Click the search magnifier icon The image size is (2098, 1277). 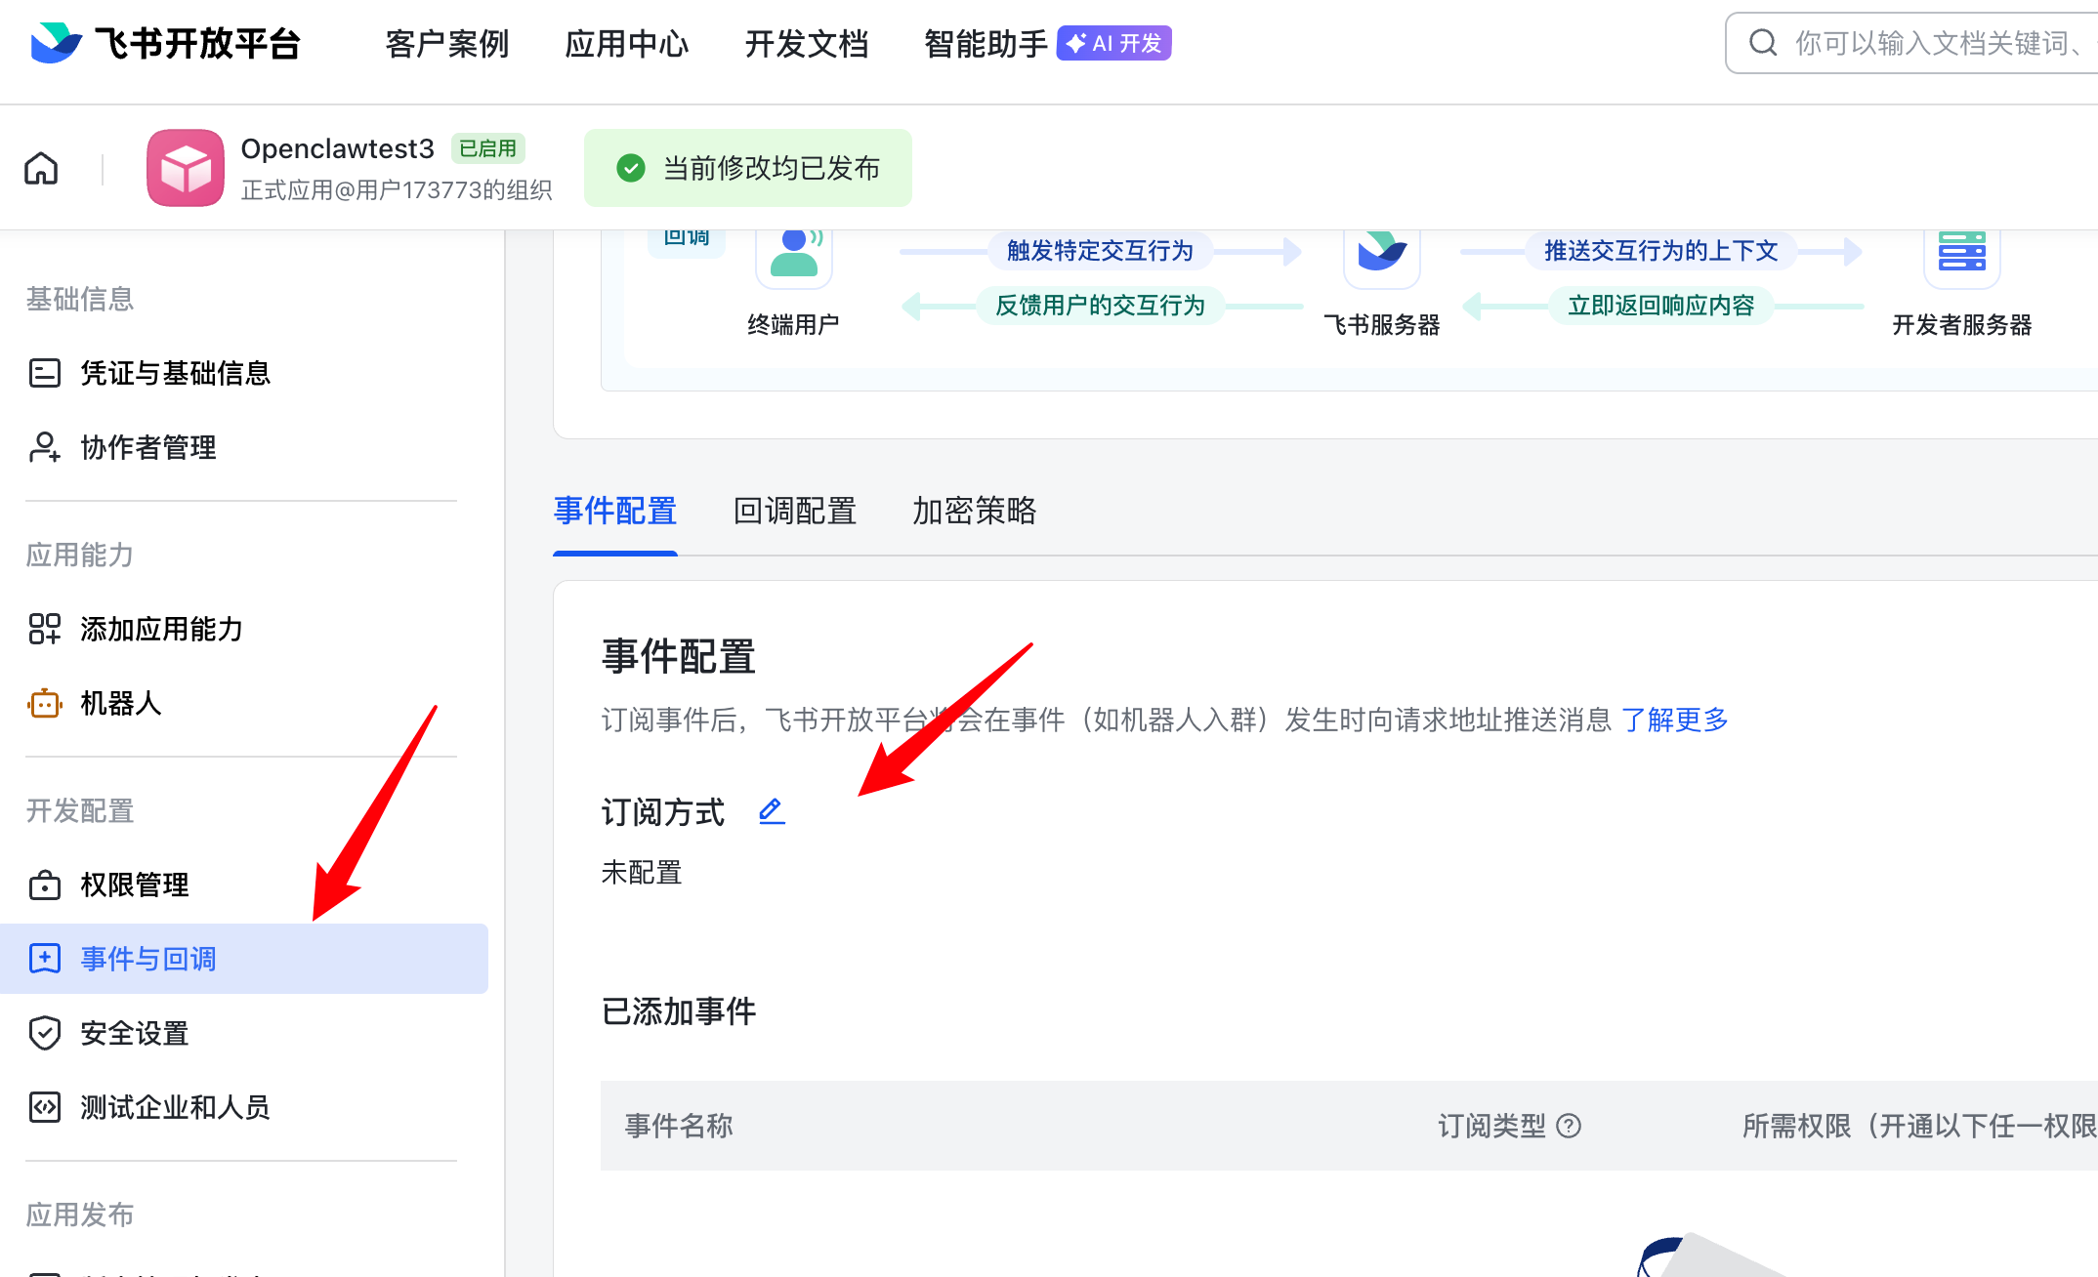click(x=1762, y=43)
